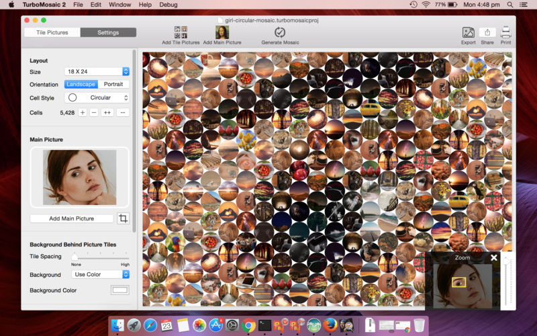
Task: Switch to the Tile Pictures tab
Action: (x=52, y=32)
